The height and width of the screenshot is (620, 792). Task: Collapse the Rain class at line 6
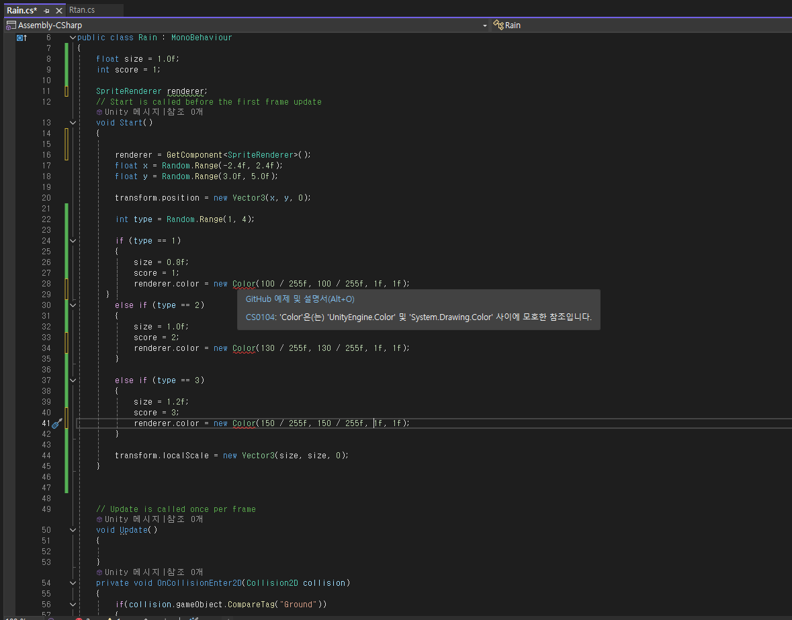pyautogui.click(x=73, y=38)
